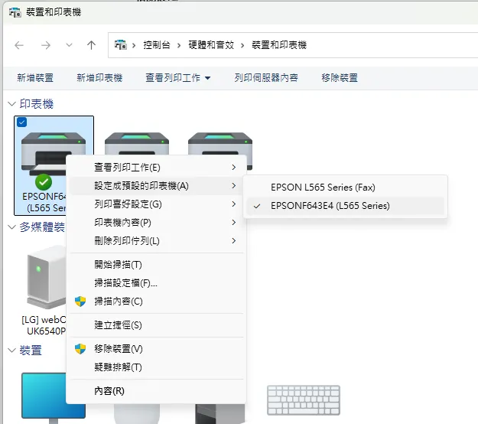Click 內容(R) in context menu
478x424 pixels.
point(156,391)
